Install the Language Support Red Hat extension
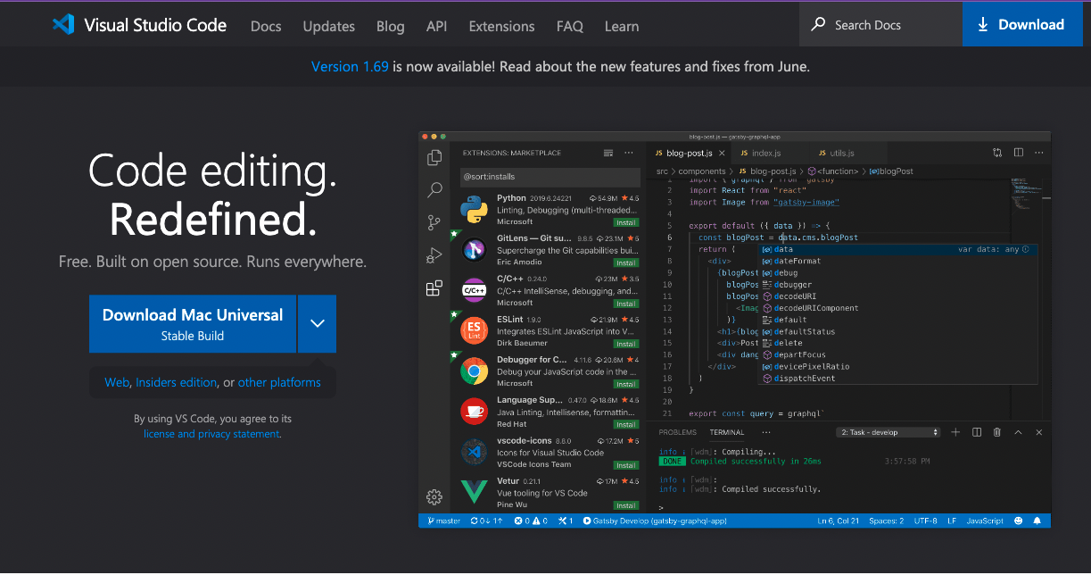The image size is (1091, 575). (x=626, y=425)
